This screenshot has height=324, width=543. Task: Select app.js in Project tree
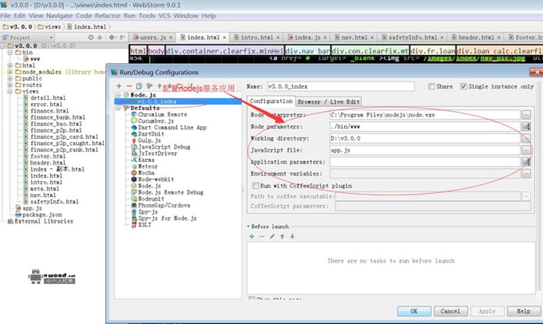pyautogui.click(x=29, y=208)
